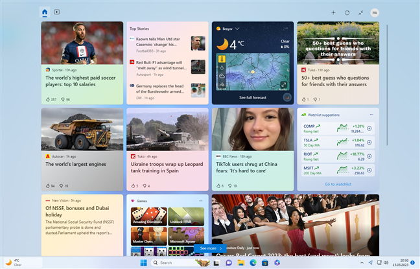Add a widget with the plus icon
The width and height of the screenshot is (420, 269).
click(333, 12)
